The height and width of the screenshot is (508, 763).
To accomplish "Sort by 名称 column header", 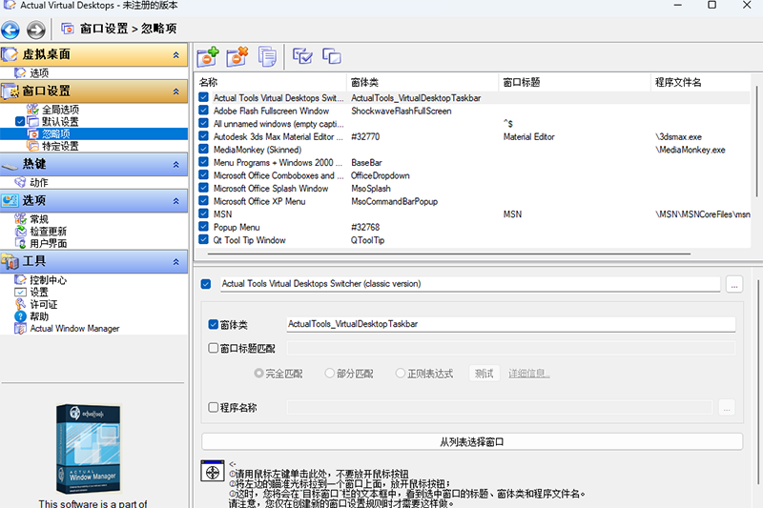I will point(271,82).
